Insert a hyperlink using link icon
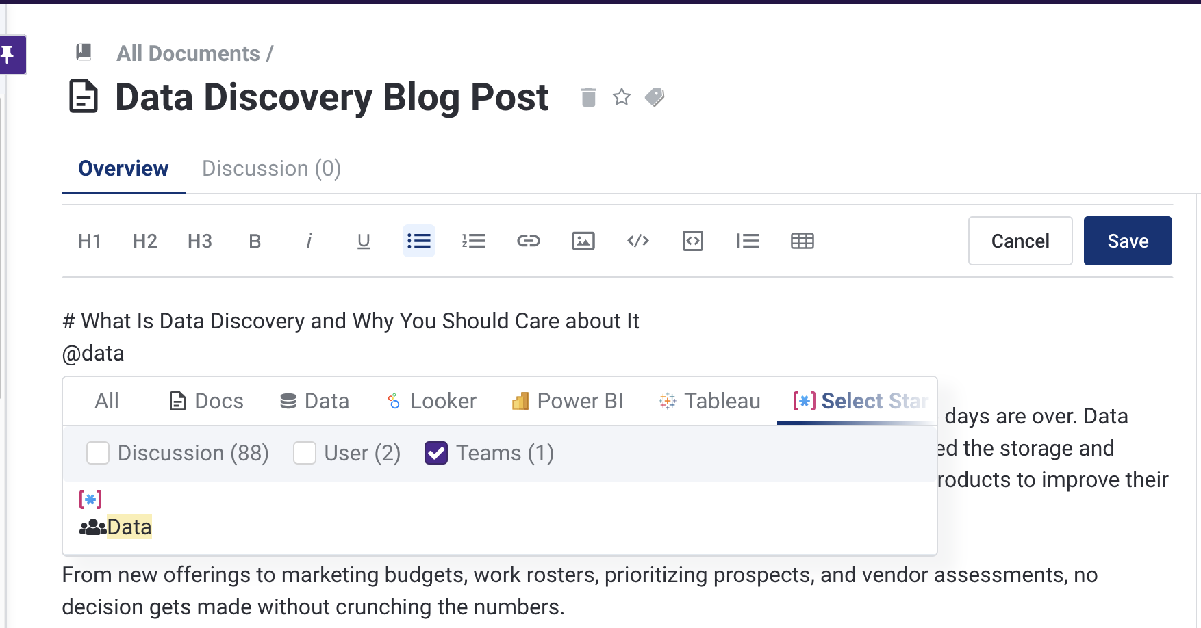The image size is (1201, 628). click(x=528, y=241)
